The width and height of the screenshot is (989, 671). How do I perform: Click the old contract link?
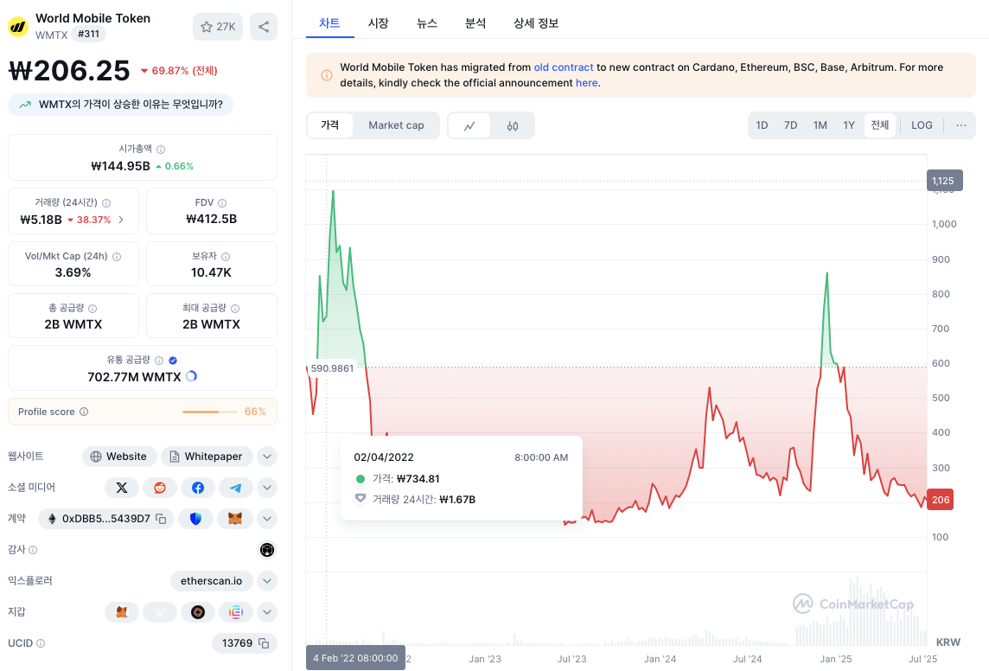tap(564, 67)
